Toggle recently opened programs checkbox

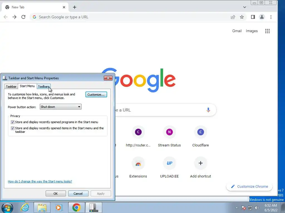(x=13, y=122)
